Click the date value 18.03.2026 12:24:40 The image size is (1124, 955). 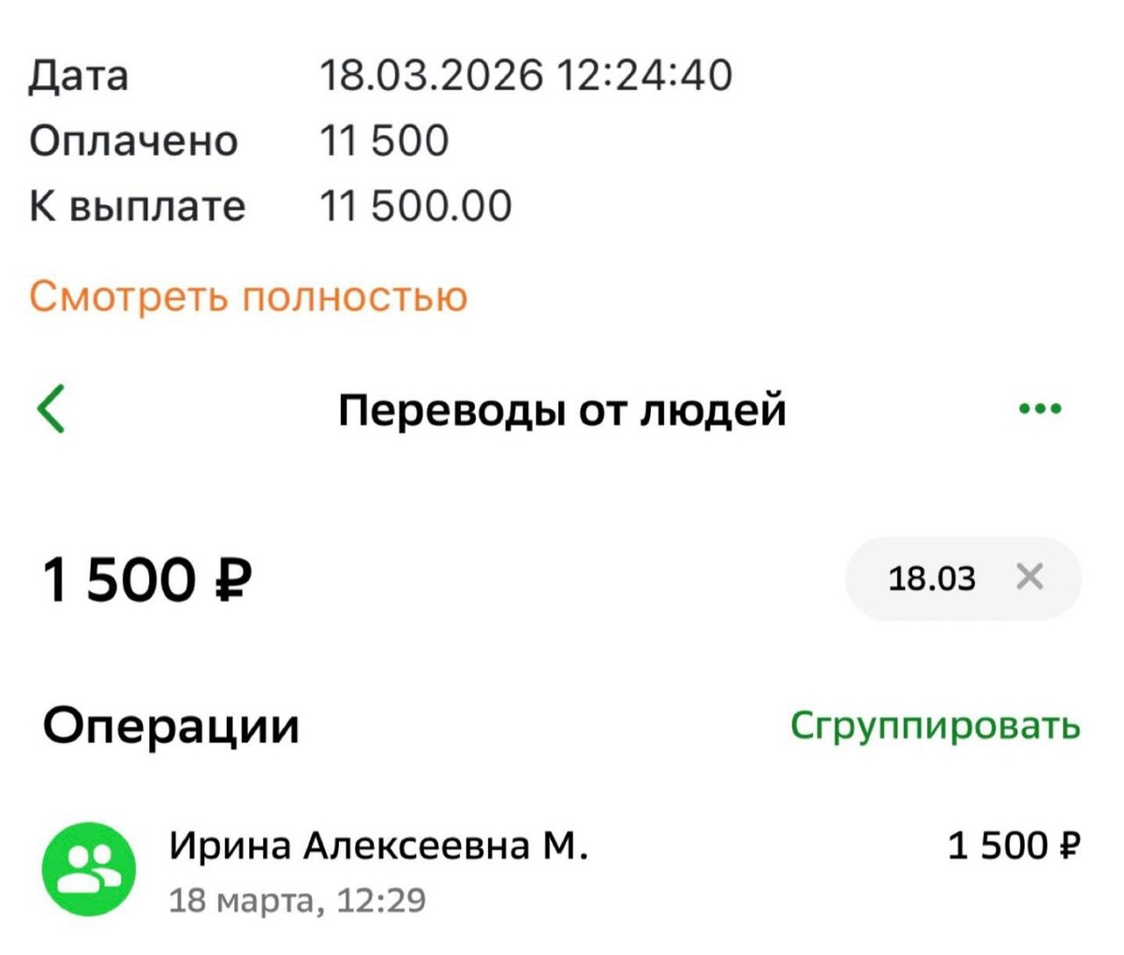click(x=525, y=75)
